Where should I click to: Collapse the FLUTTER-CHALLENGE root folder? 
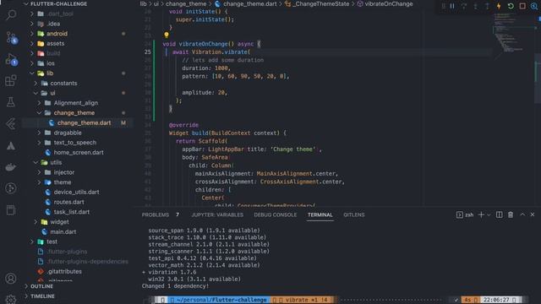(x=56, y=3)
